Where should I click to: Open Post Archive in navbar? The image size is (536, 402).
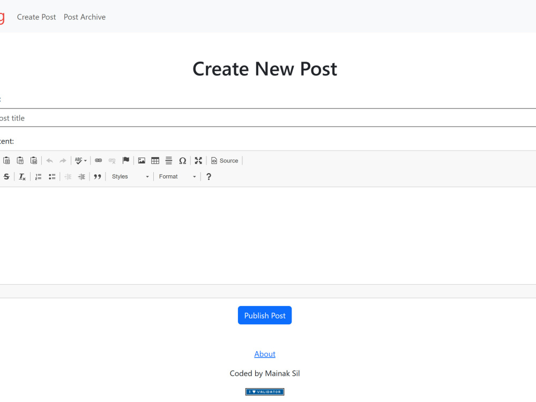coord(85,17)
